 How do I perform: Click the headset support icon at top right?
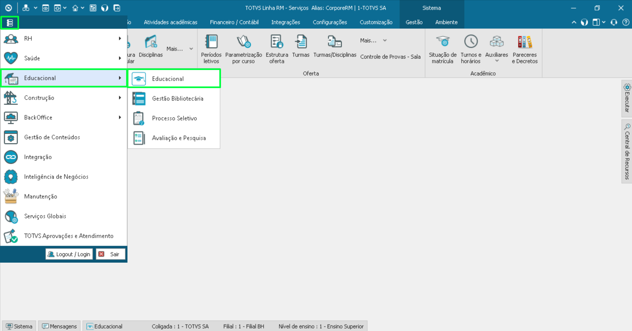pyautogui.click(x=614, y=22)
